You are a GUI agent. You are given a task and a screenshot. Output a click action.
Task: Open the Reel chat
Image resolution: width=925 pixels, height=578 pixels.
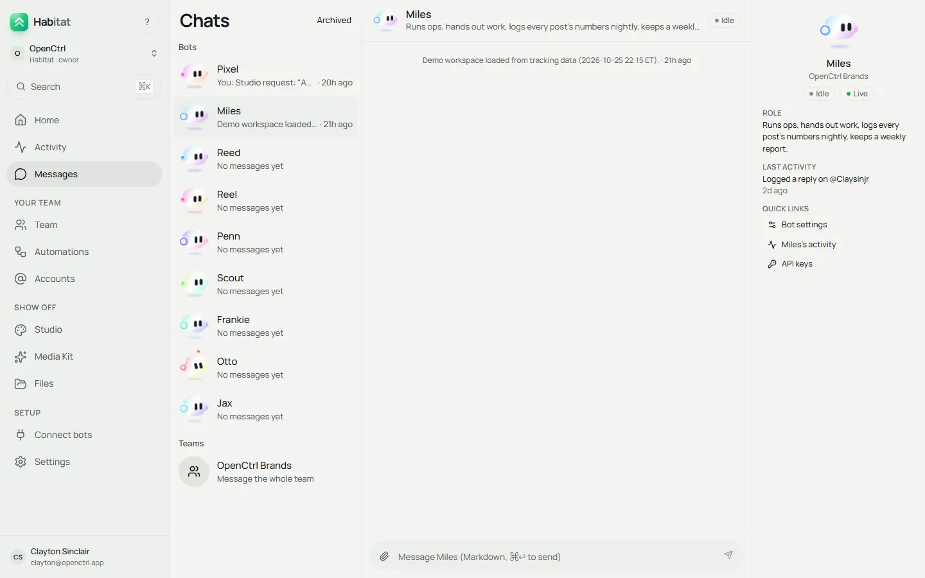point(265,201)
